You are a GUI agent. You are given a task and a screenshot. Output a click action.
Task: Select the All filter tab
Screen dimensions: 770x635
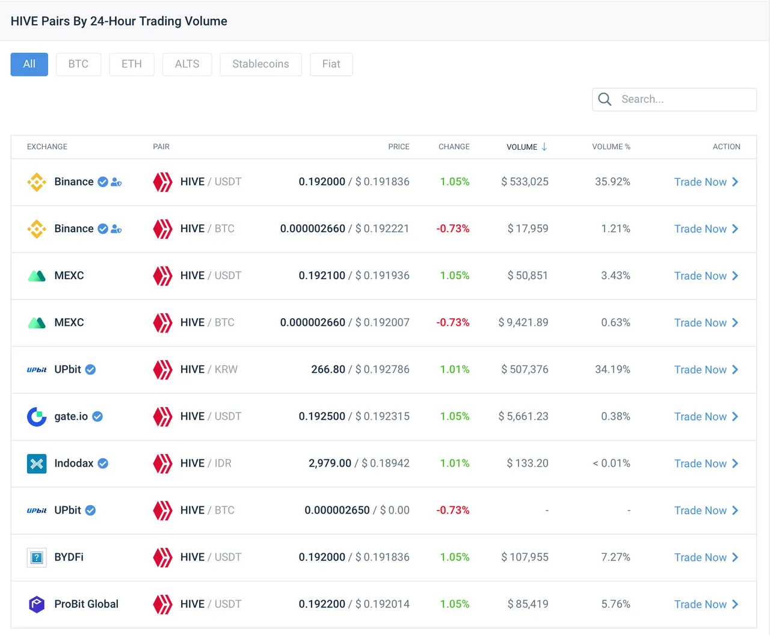tap(29, 64)
